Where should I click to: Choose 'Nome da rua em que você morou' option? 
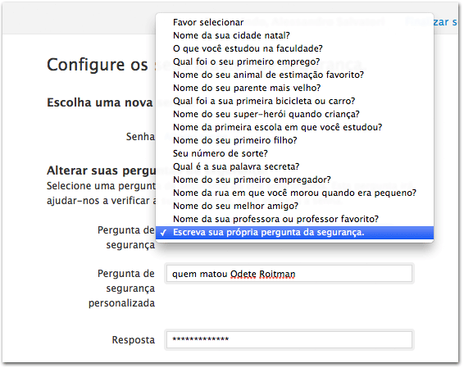pos(294,193)
